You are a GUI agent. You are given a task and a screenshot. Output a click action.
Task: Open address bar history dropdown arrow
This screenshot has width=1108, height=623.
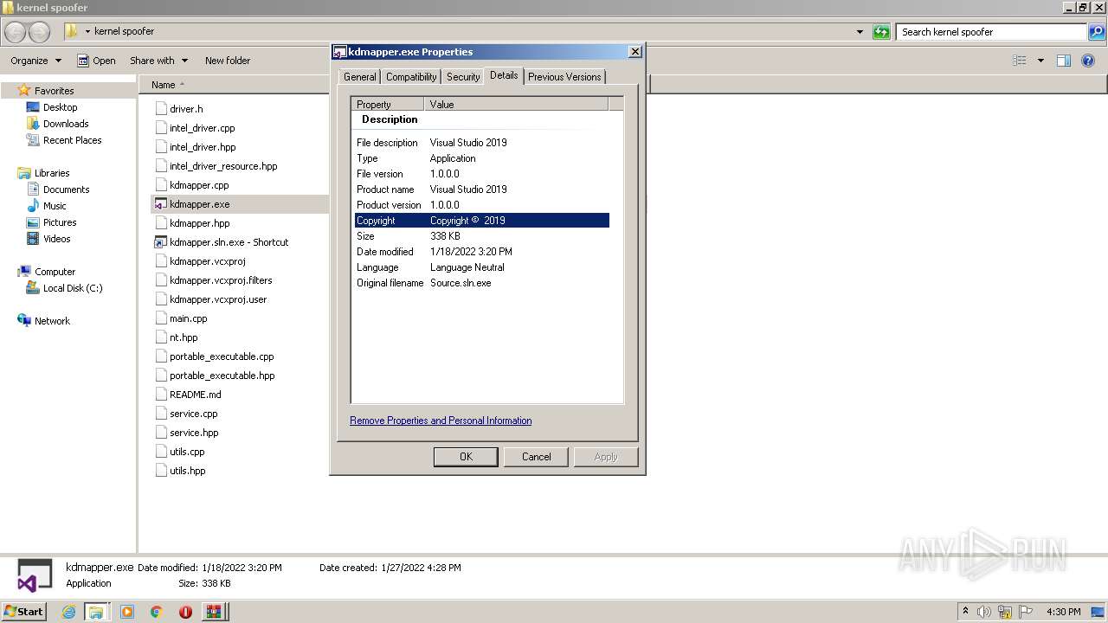[860, 32]
